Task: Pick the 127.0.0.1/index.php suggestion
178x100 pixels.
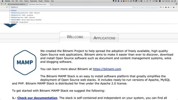Action: click(89, 13)
